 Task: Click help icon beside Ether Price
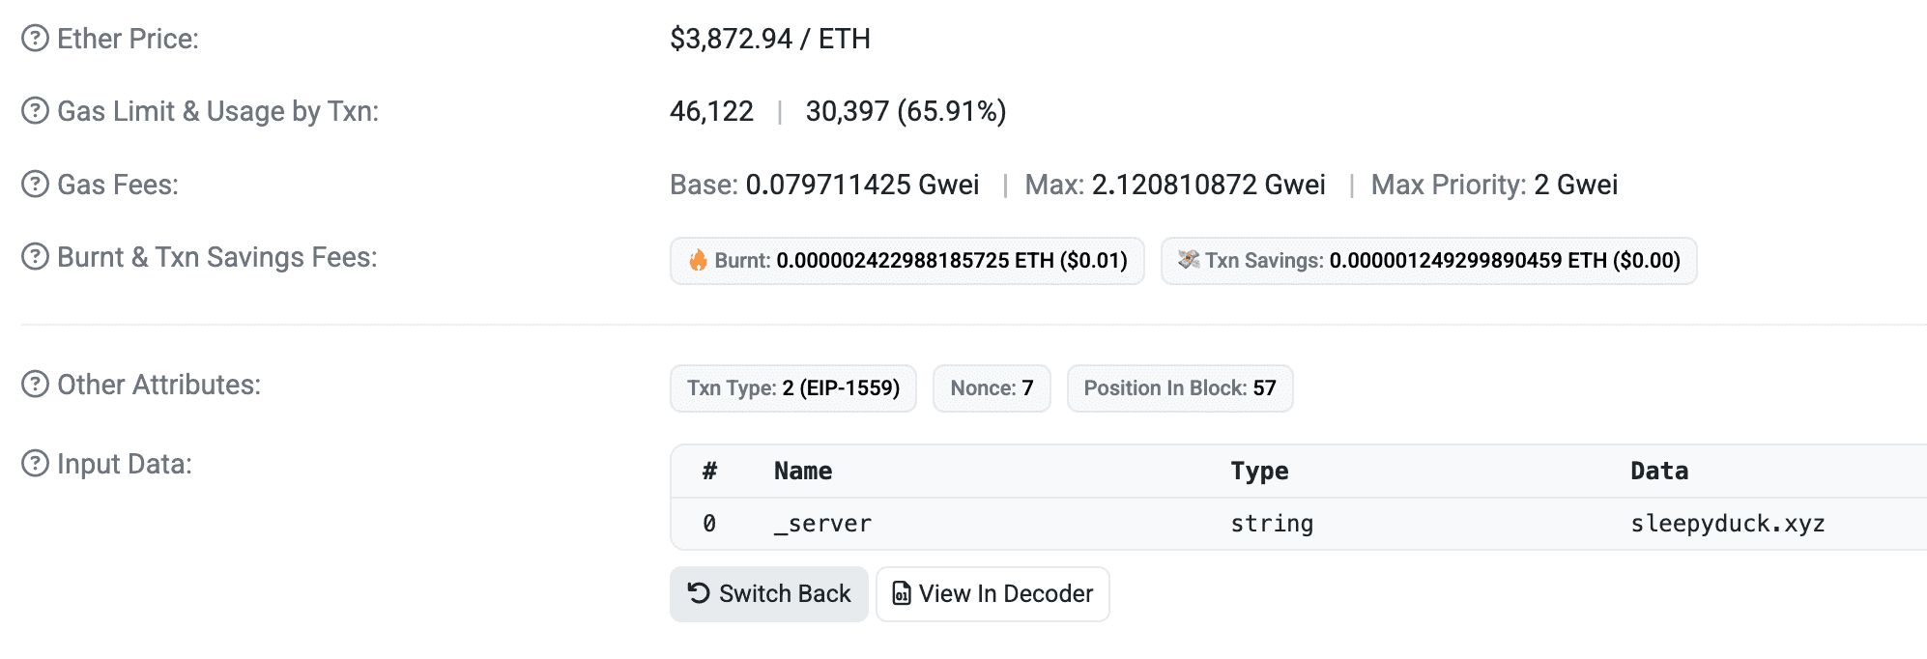click(x=35, y=39)
